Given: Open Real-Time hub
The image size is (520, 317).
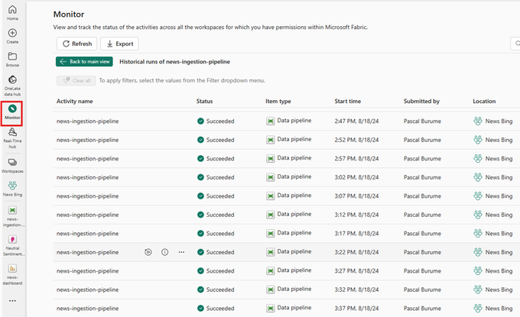Looking at the screenshot, I should point(12,138).
